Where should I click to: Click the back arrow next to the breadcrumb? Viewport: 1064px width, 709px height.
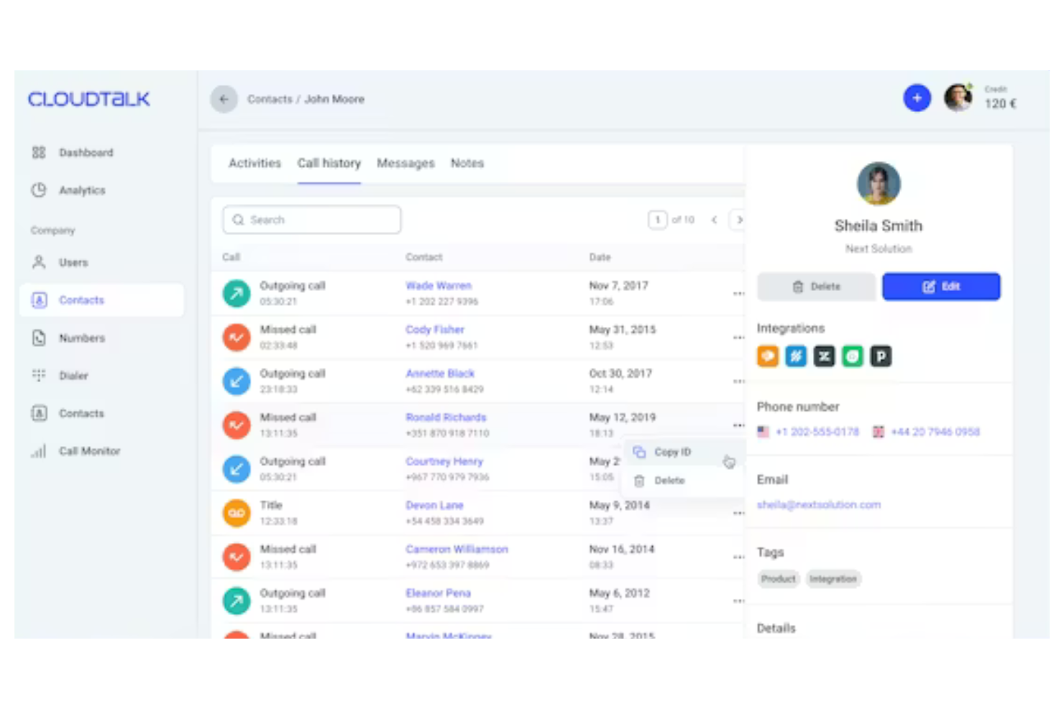click(x=224, y=99)
